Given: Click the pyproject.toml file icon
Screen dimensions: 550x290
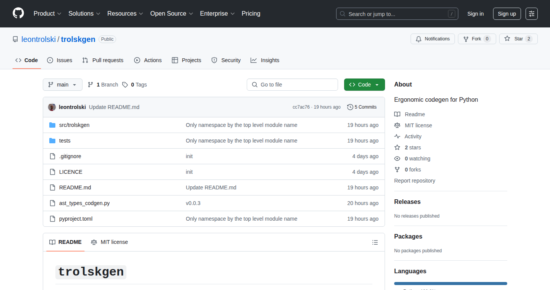Looking at the screenshot, I should tap(52, 219).
